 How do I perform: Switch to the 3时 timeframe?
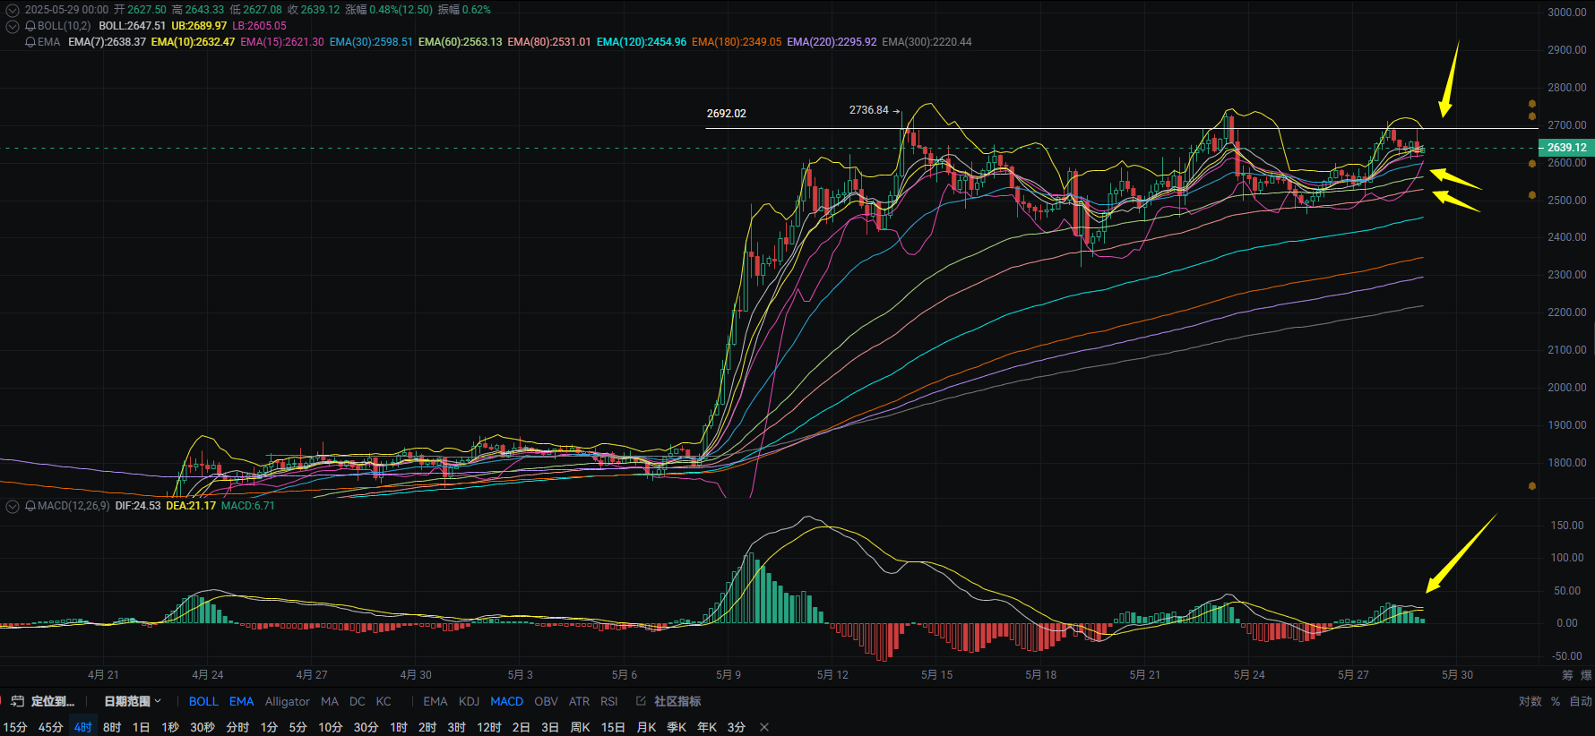457,727
